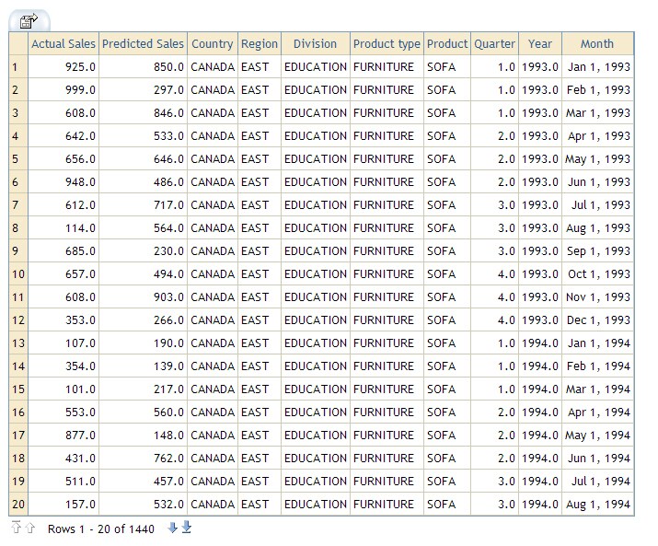Select Actual Sales cell 353.0
The height and width of the screenshot is (546, 658).
pos(63,320)
